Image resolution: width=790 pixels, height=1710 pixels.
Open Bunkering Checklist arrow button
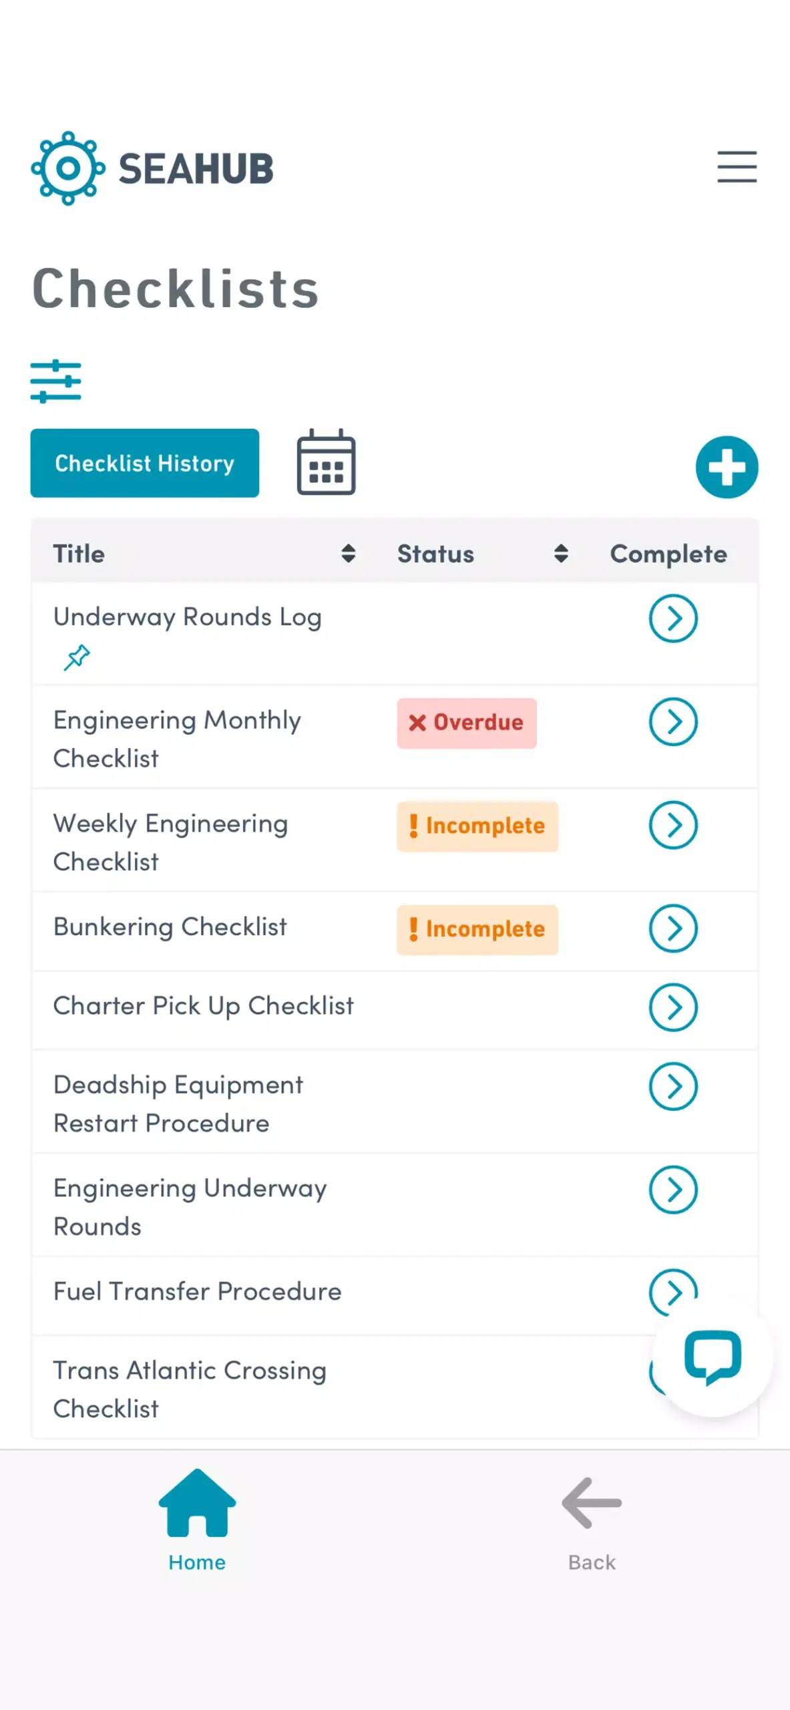click(x=673, y=928)
